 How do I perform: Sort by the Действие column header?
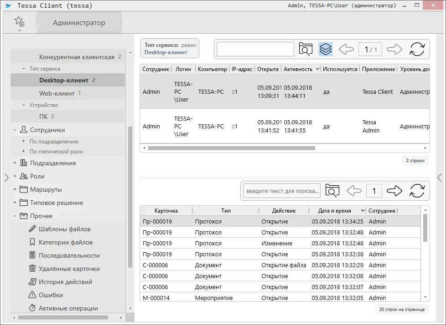pyautogui.click(x=284, y=211)
